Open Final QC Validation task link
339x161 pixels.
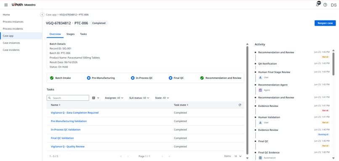point(62,138)
